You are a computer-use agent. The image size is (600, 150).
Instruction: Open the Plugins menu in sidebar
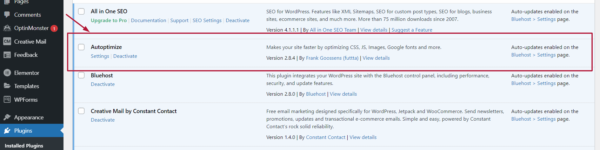click(23, 131)
